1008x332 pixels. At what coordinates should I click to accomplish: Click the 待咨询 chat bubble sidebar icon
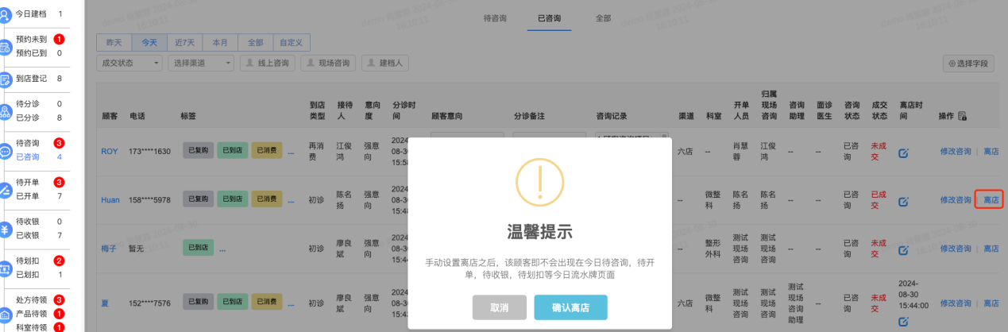(5, 150)
